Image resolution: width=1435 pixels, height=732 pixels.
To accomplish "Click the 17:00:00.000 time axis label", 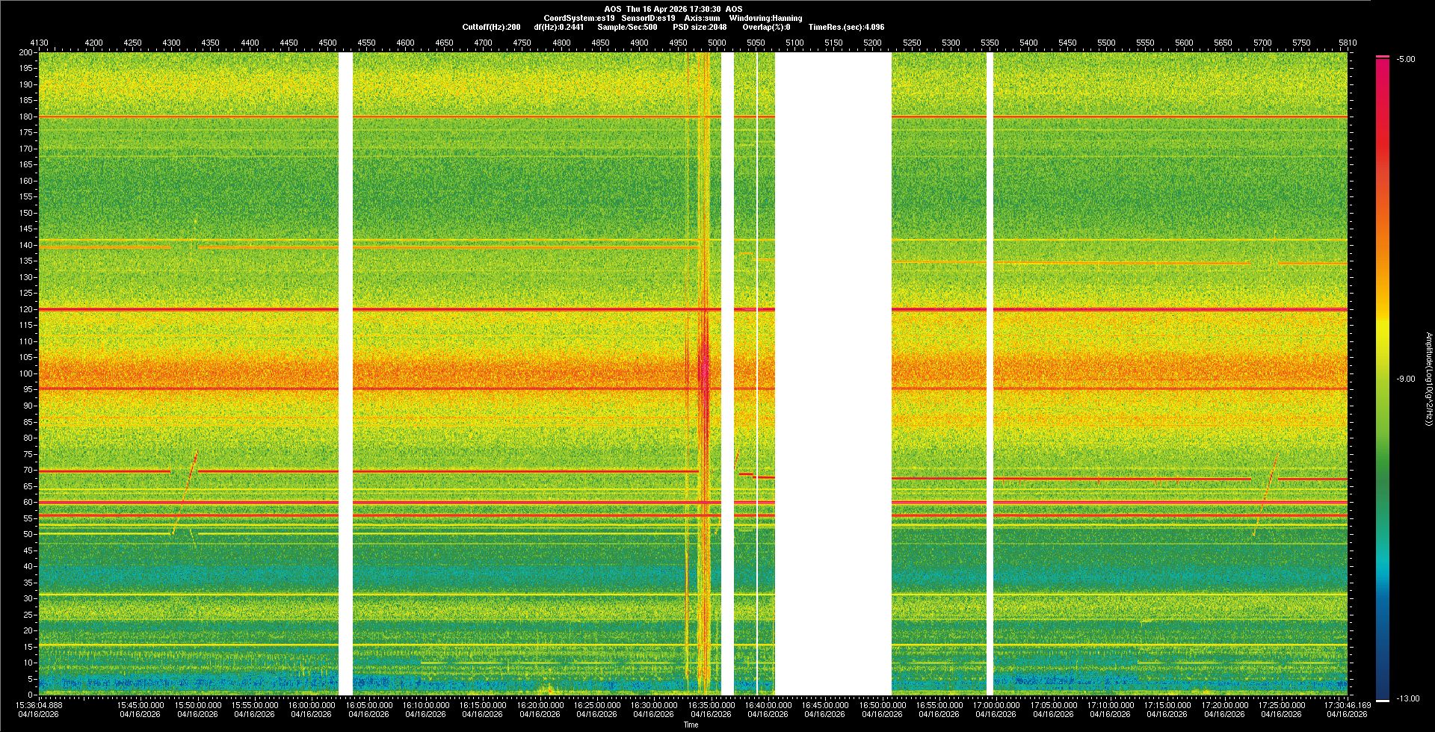I will click(996, 705).
